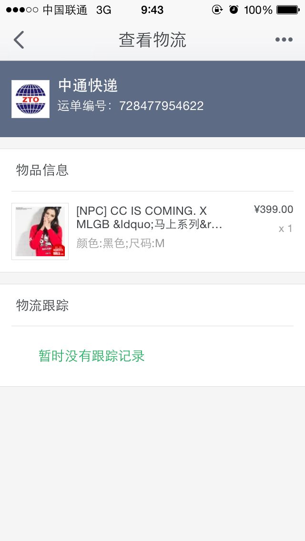The image size is (305, 541).
Task: Tap the signal strength dots
Action: click(x=22, y=10)
